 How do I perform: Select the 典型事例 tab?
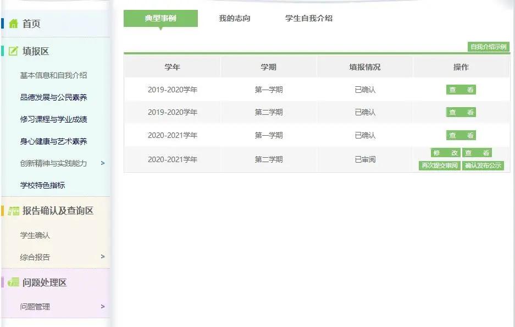[x=160, y=18]
